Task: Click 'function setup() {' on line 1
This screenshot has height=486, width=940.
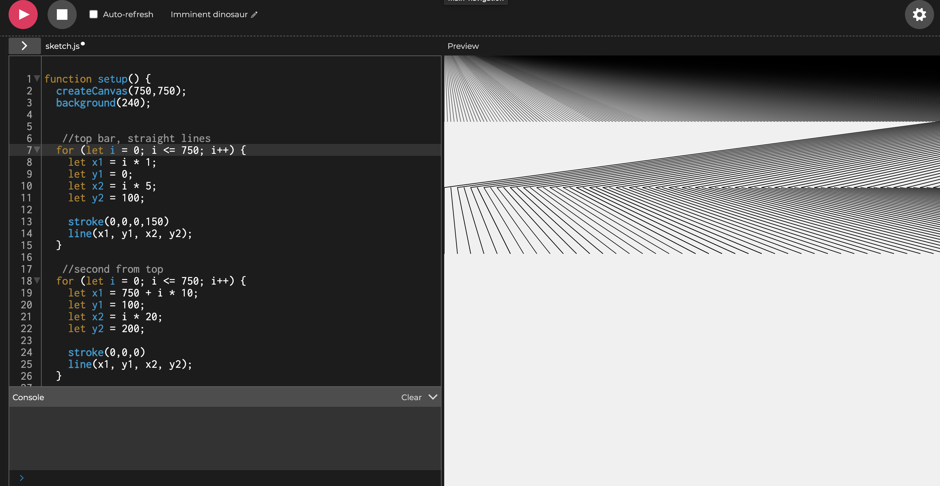Action: [98, 79]
